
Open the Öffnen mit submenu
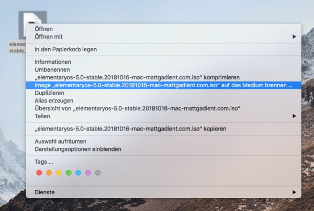pos(164,37)
